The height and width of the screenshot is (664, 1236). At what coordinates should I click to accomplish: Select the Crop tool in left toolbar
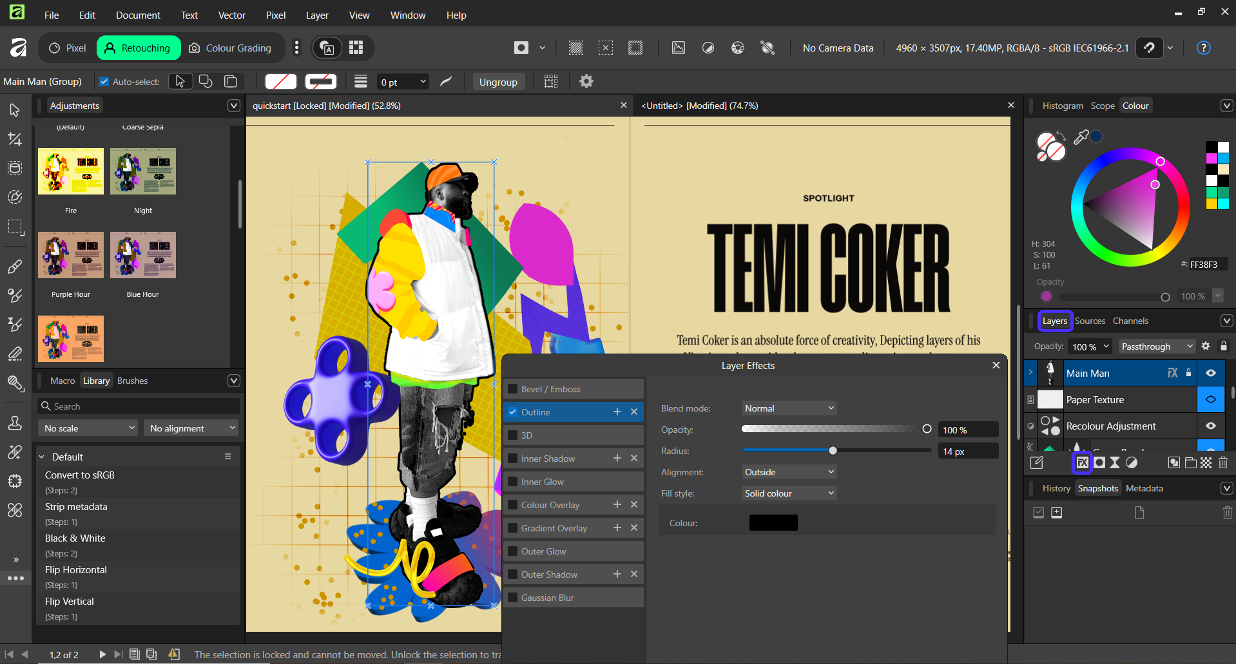[15, 139]
